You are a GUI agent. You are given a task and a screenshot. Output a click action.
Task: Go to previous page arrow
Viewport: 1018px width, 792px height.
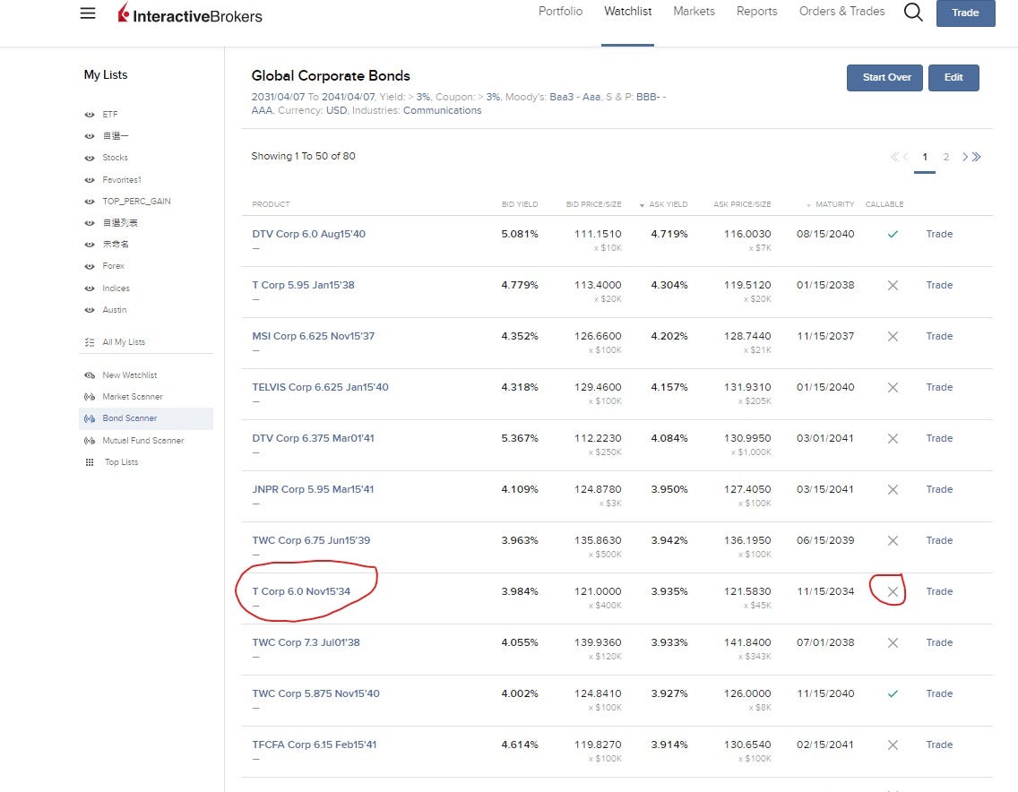[906, 157]
